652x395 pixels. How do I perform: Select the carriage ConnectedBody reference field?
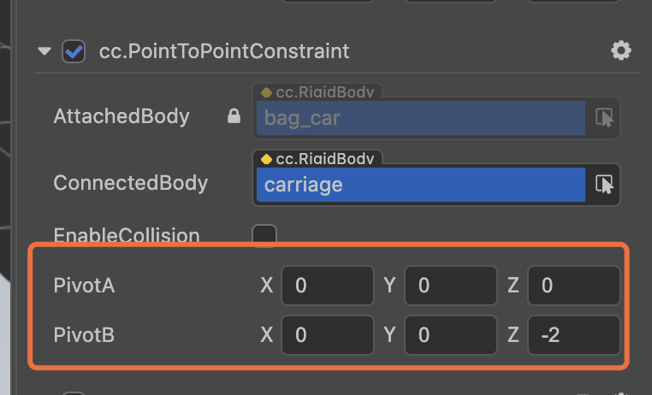pyautogui.click(x=419, y=184)
